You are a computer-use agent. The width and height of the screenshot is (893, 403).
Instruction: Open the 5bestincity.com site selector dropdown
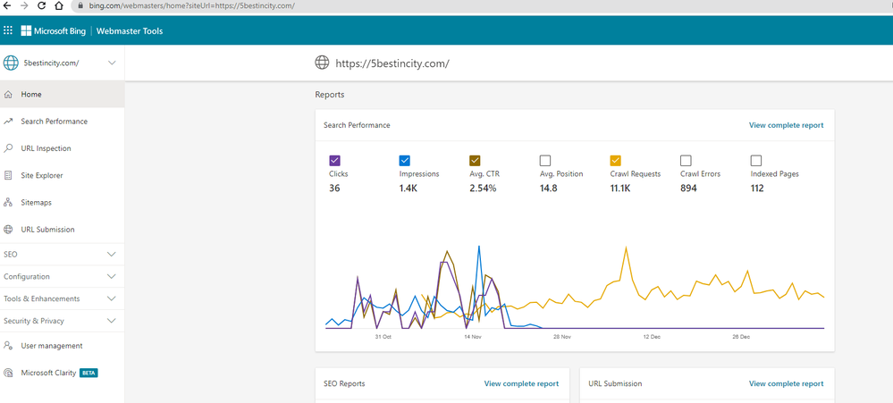[62, 63]
